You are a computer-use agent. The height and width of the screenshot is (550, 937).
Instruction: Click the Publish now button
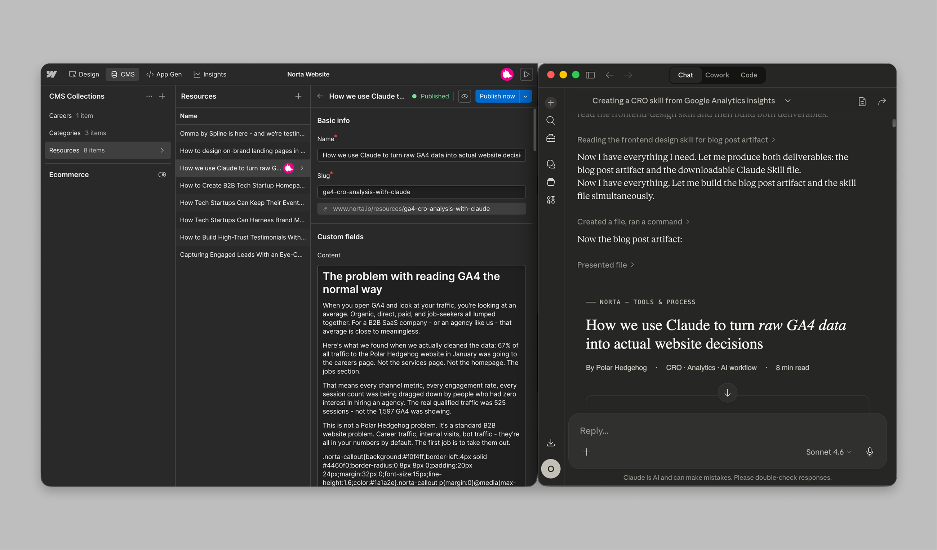497,96
